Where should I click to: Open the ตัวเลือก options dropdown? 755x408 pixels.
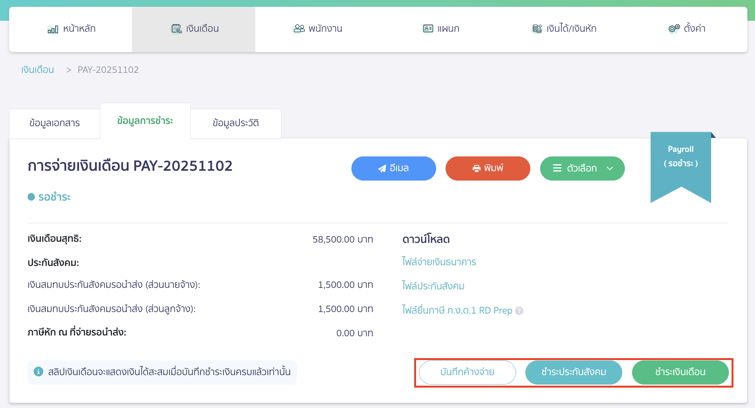582,168
